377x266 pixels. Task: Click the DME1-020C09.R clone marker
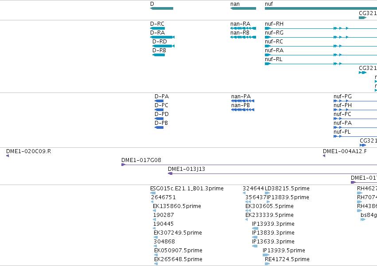pyautogui.click(x=8, y=156)
